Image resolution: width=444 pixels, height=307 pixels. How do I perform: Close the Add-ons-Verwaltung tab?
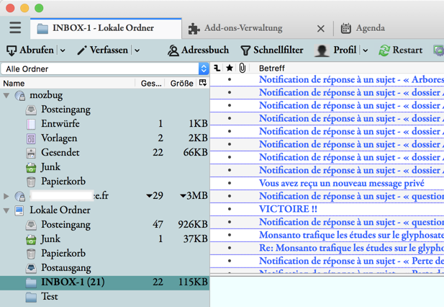click(x=321, y=29)
